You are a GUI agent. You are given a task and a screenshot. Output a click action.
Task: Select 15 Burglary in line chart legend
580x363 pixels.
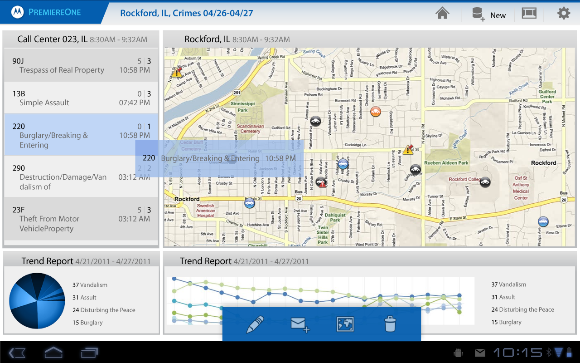point(507,322)
